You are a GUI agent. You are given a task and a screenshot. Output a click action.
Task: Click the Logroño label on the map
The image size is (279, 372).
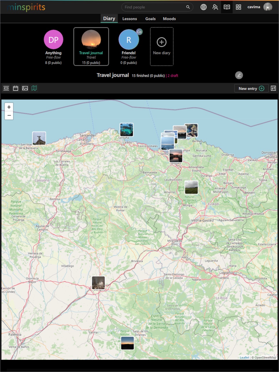point(226,273)
